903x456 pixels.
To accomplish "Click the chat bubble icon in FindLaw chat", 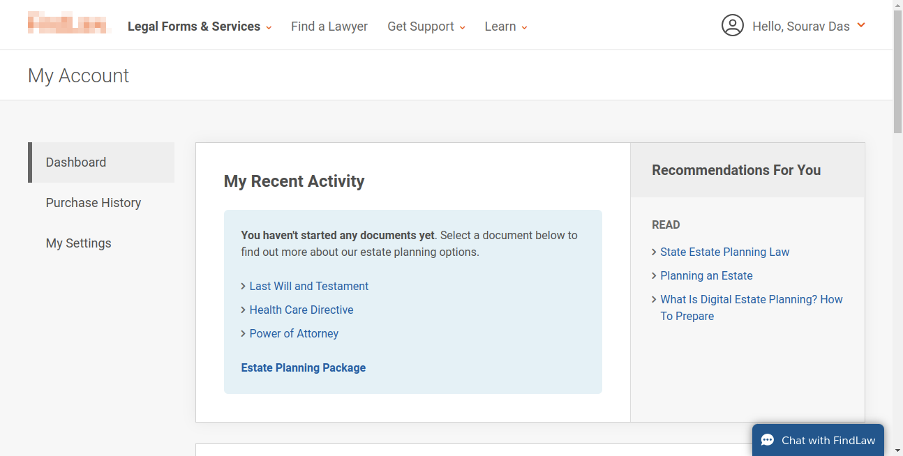I will [x=768, y=441].
